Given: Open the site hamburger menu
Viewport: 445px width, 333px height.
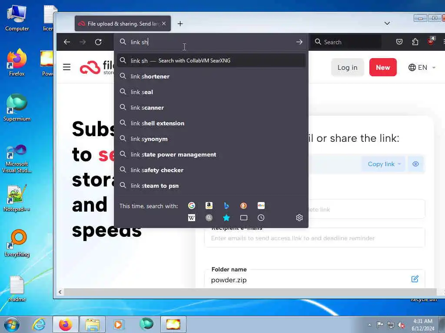Looking at the screenshot, I should click(66, 67).
